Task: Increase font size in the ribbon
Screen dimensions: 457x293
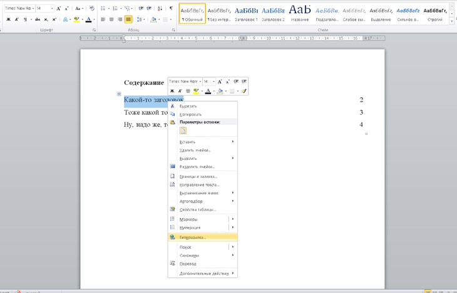Action: pyautogui.click(x=59, y=9)
